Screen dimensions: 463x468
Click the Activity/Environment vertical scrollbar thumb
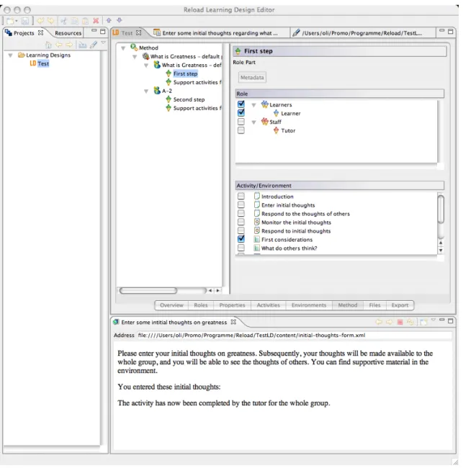pyautogui.click(x=441, y=209)
